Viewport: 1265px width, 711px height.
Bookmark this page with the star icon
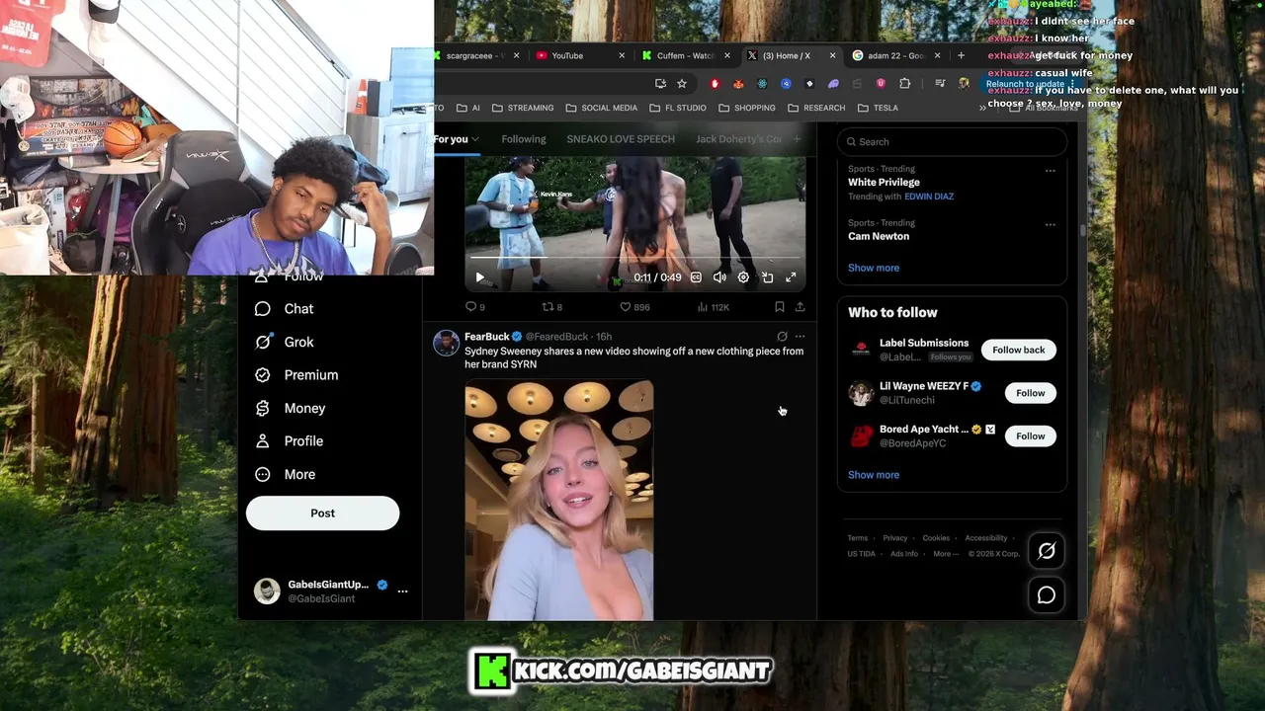click(682, 84)
